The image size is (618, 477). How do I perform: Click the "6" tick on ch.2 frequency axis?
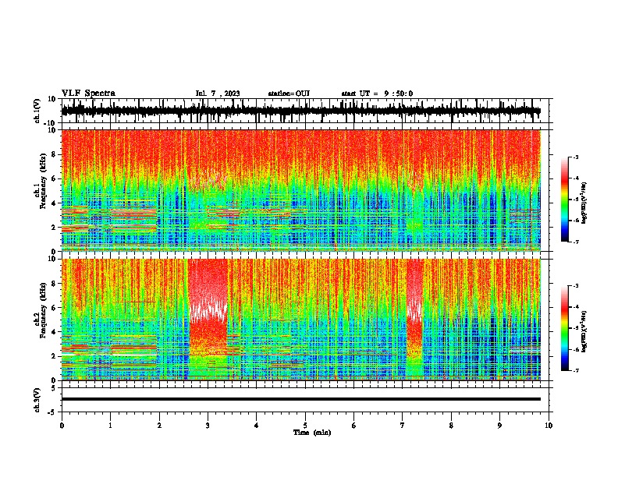click(55, 308)
